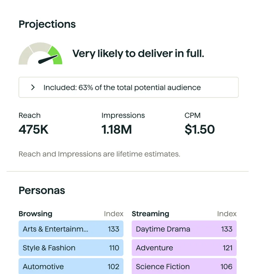Click the 'Included: 63% of total potential audience' text
255x274 pixels.
(x=122, y=88)
